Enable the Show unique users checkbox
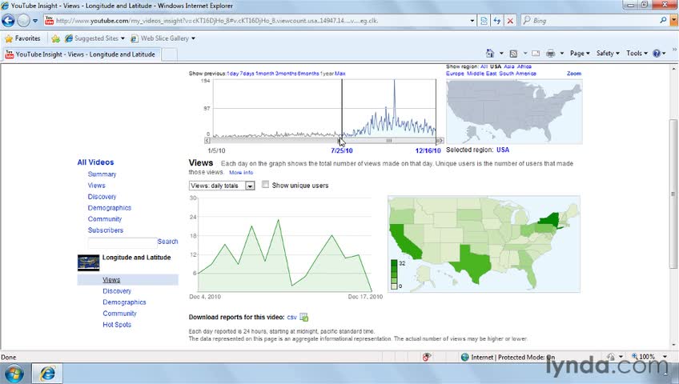679x384 pixels. pos(266,185)
